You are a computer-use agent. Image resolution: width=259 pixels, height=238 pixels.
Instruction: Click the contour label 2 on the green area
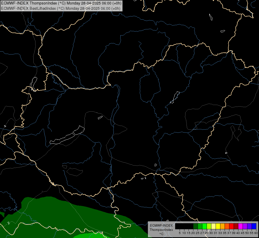click(x=9, y=223)
